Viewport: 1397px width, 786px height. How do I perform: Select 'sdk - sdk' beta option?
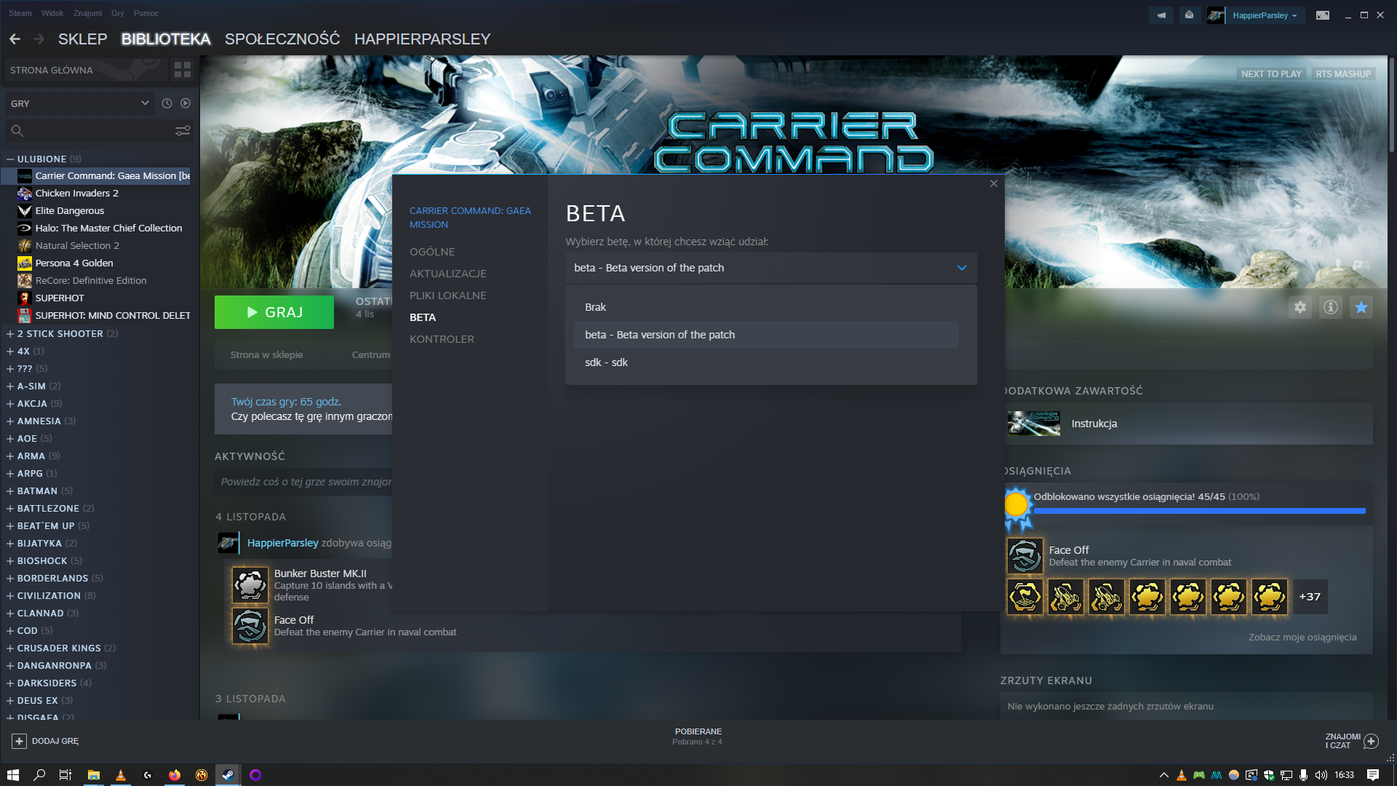click(x=606, y=362)
